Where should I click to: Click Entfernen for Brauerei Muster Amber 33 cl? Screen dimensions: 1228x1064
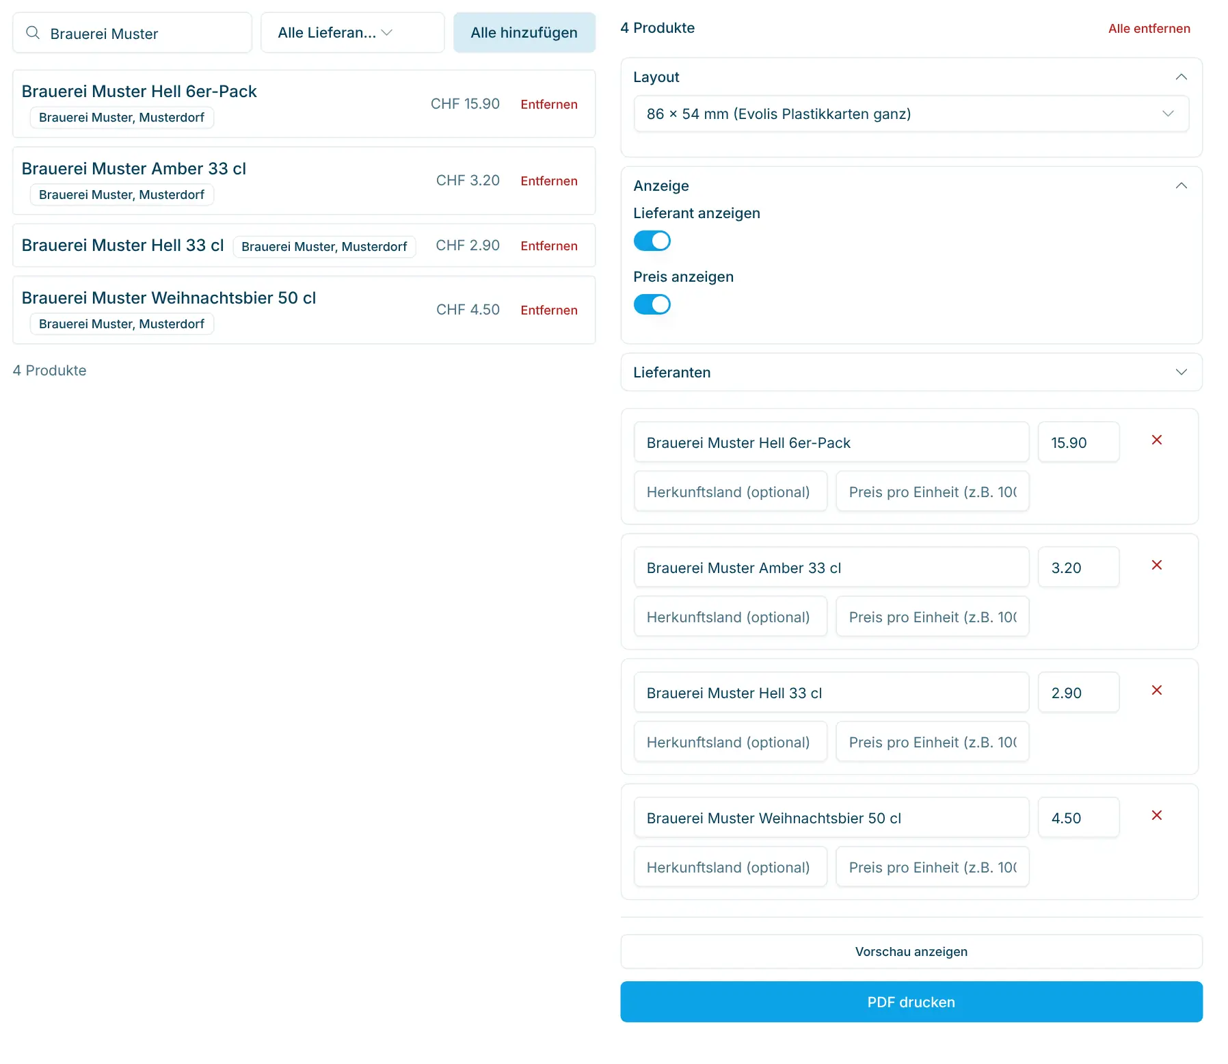point(548,181)
